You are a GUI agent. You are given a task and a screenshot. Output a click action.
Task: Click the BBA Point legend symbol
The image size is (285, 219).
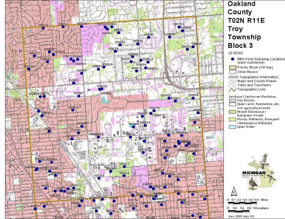tap(233, 59)
